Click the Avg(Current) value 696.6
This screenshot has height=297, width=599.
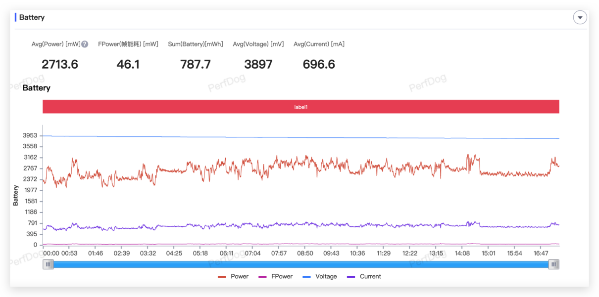(x=319, y=64)
